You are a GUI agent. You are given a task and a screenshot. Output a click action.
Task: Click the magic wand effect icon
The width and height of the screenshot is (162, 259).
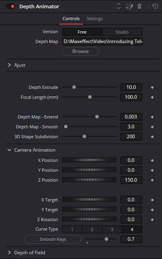[129, 6]
